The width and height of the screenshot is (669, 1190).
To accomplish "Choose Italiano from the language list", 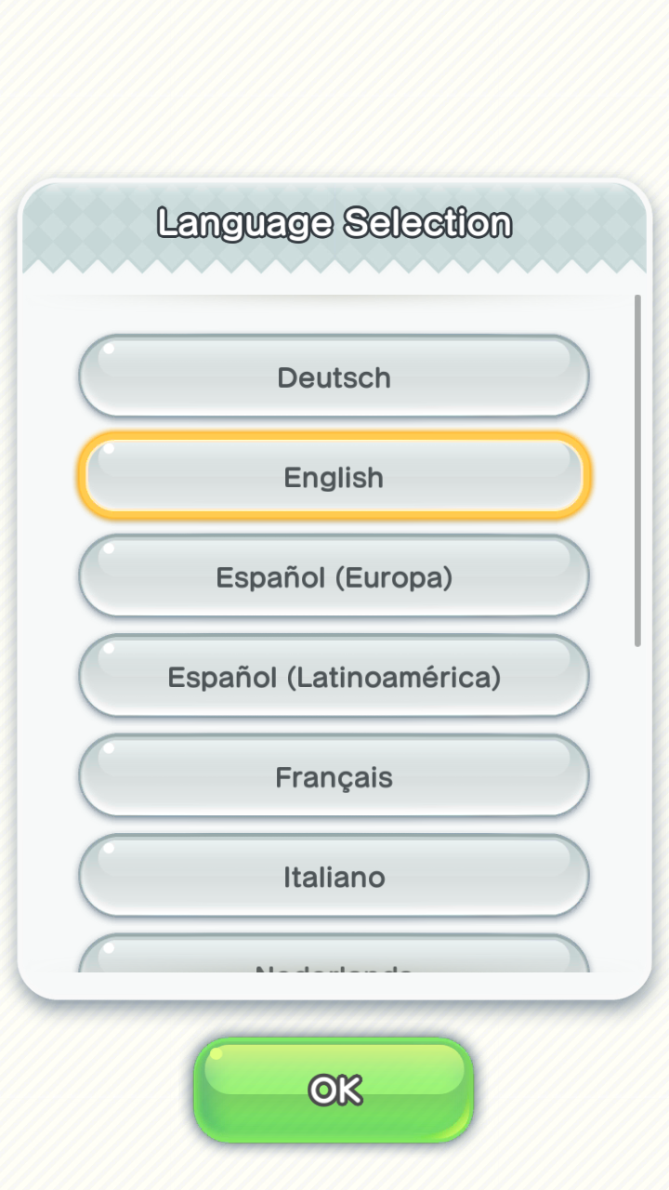I will (334, 877).
